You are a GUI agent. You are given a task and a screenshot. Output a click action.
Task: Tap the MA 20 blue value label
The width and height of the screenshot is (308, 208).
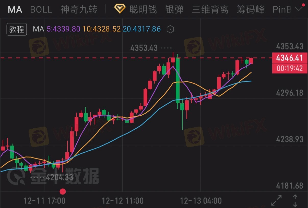tap(142, 29)
